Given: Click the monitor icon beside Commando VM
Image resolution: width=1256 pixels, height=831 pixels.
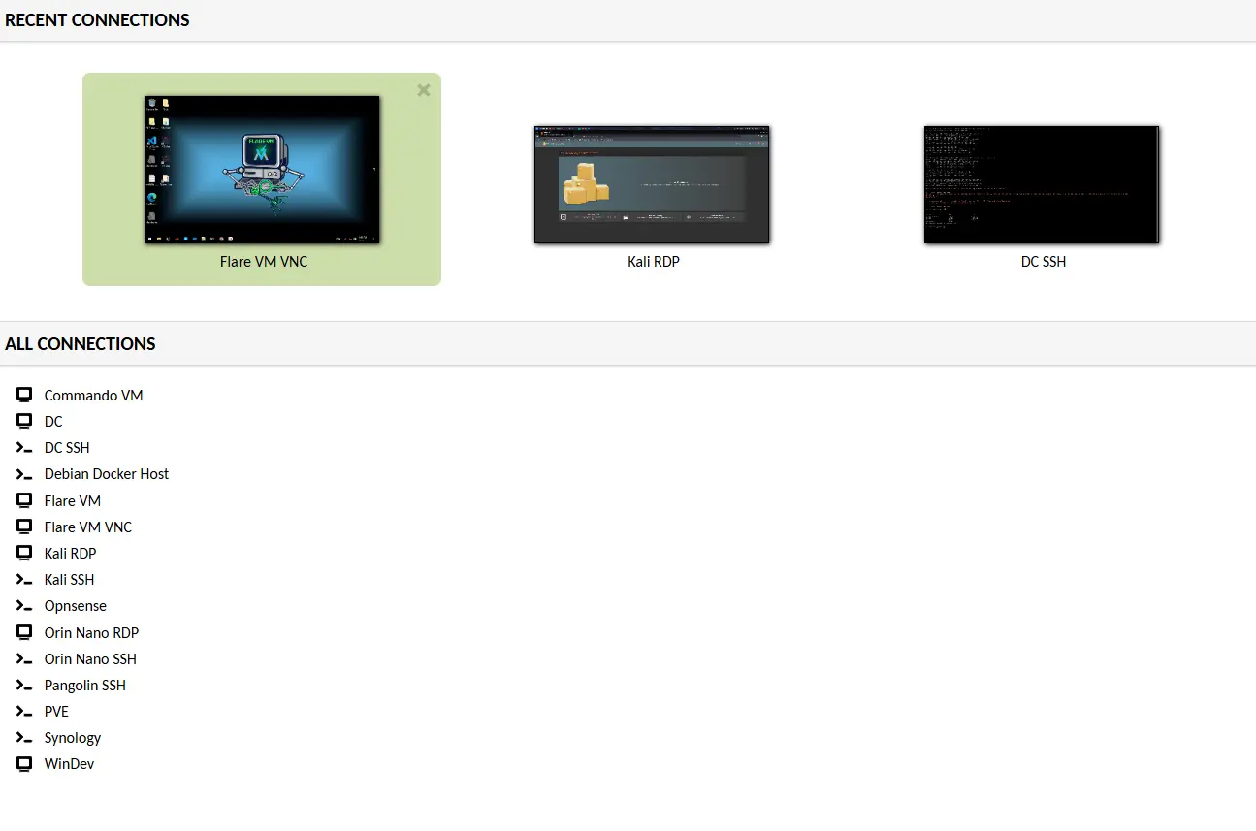Looking at the screenshot, I should point(24,395).
